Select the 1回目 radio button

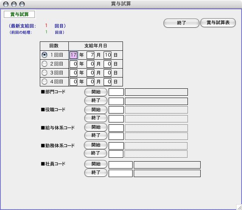44,55
